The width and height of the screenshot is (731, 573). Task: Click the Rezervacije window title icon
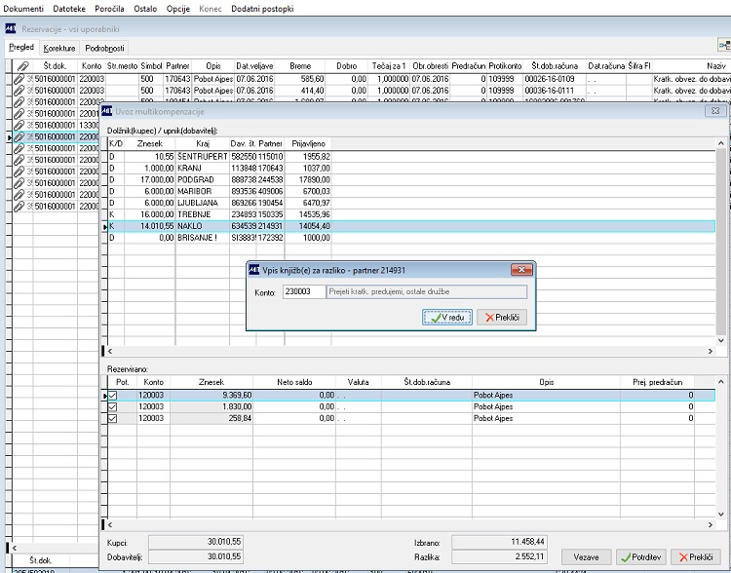tap(10, 28)
